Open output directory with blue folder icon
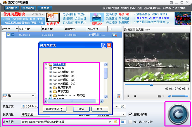Viewport: 192px width, 127px height. (x=123, y=122)
